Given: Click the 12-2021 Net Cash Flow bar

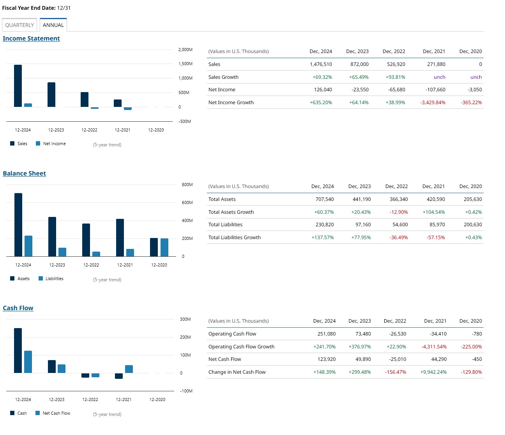Looking at the screenshot, I should pyautogui.click(x=129, y=369).
